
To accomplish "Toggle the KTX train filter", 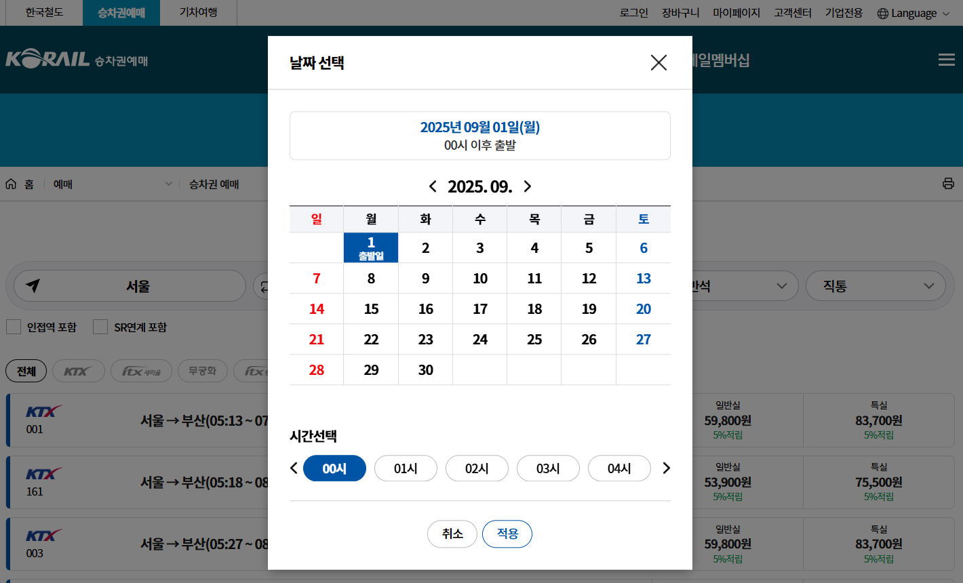I will coord(78,371).
